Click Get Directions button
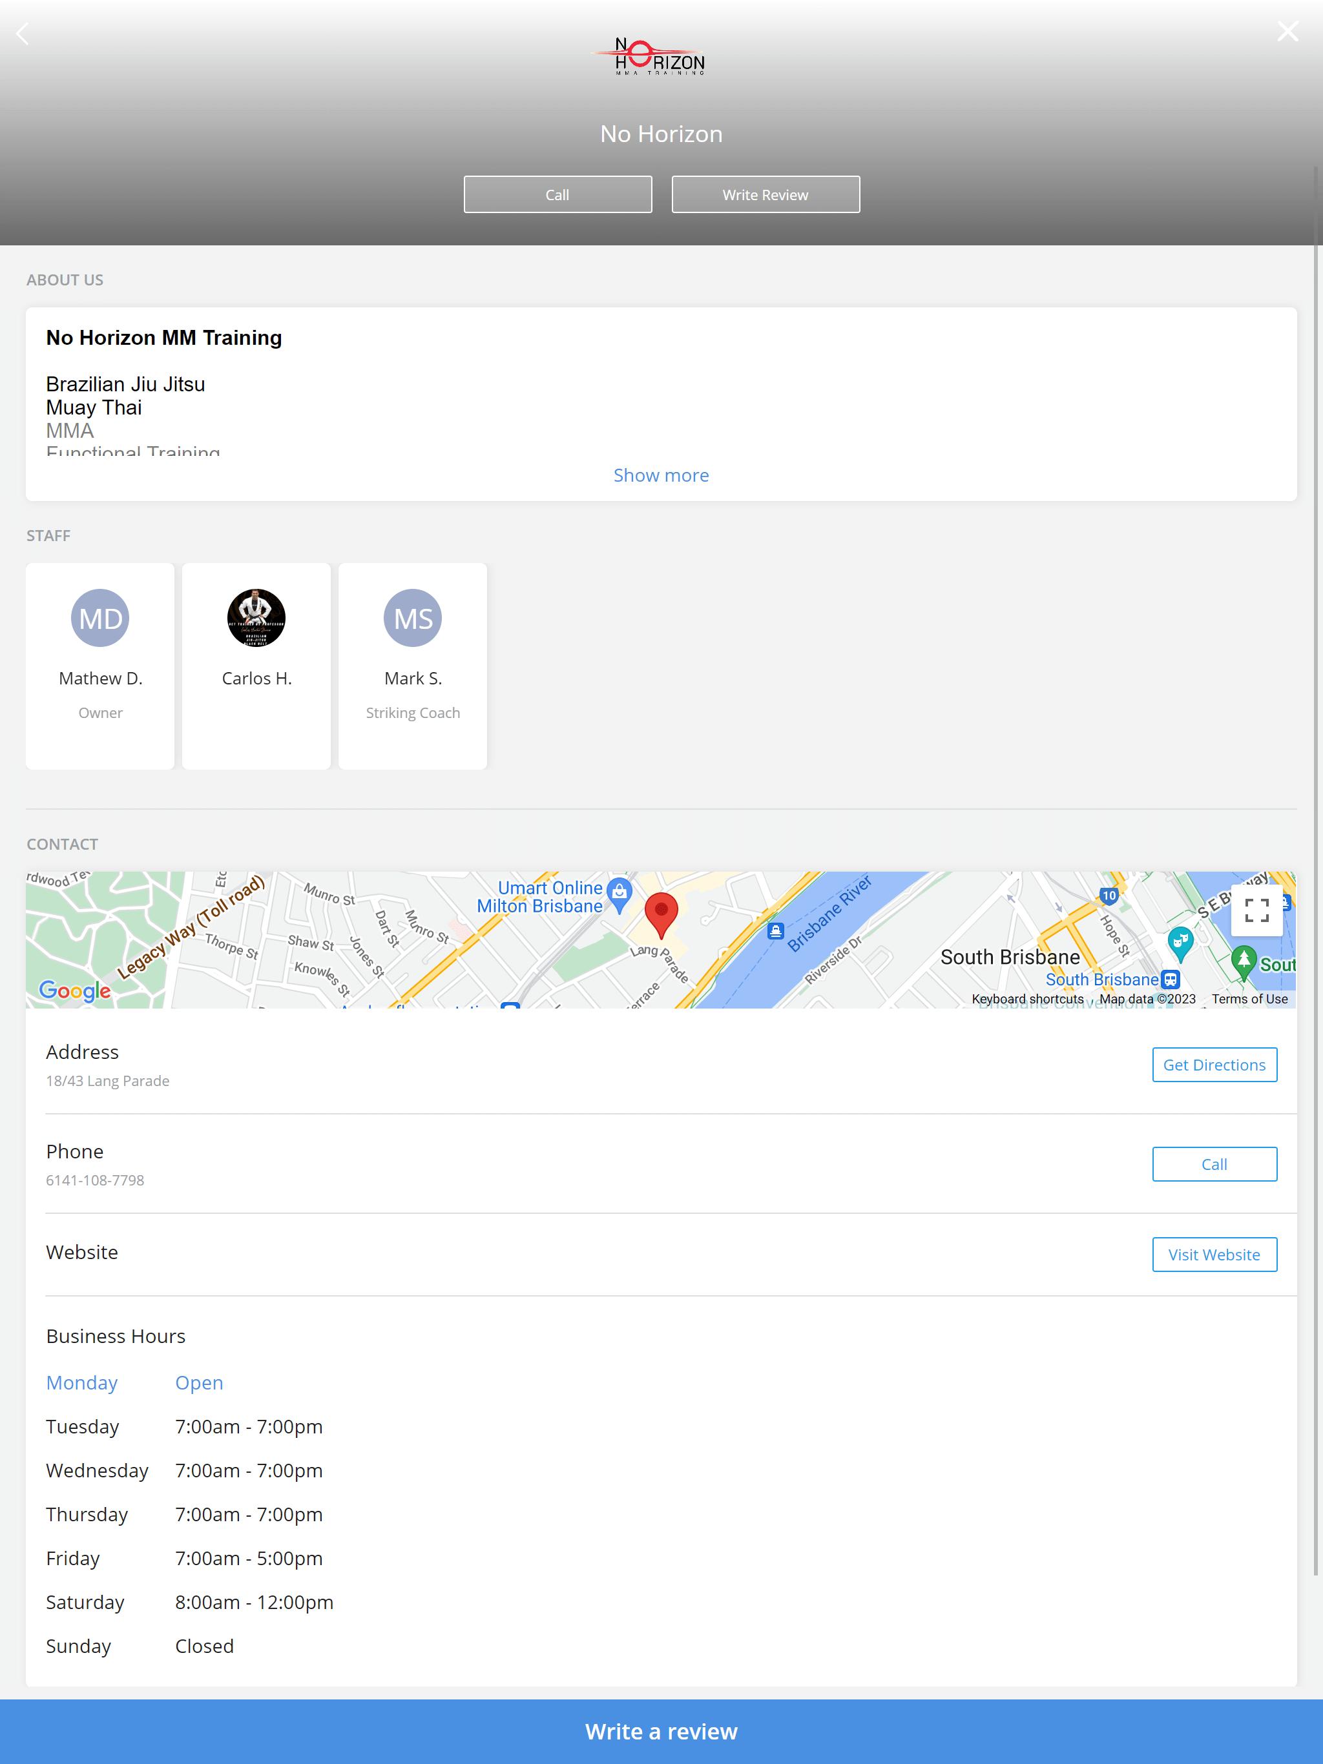 tap(1214, 1065)
